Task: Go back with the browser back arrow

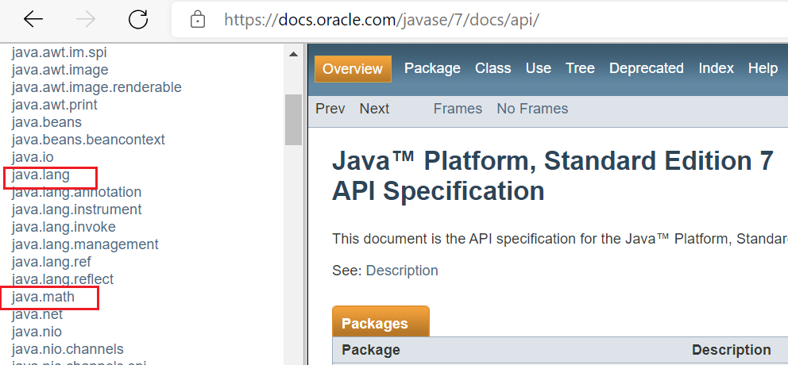Action: (33, 19)
